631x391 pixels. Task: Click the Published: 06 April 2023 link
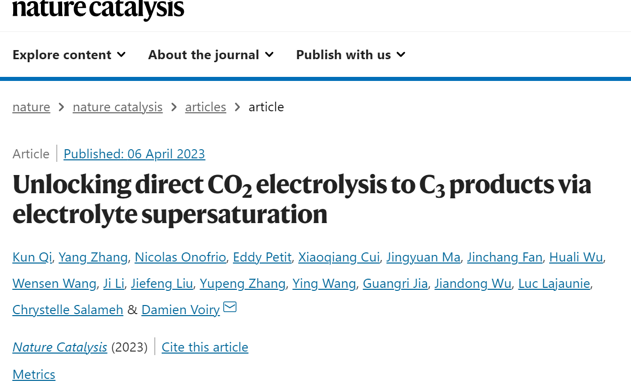(134, 154)
